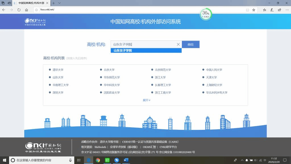This screenshot has height=164, width=291.
Task: Click the browser refresh icon
Action: point(19,10)
